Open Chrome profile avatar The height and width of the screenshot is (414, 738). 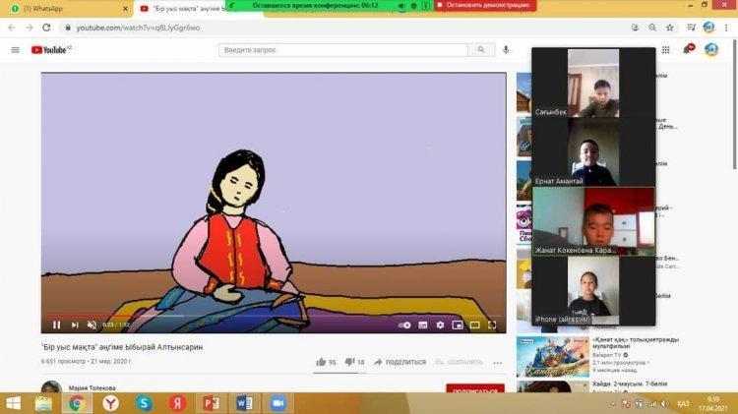click(708, 28)
